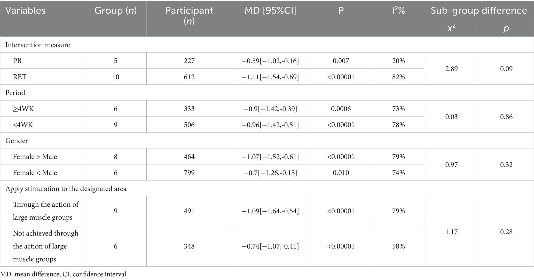Click the MD [95%CI] column header
534x280 pixels.
tap(270, 10)
